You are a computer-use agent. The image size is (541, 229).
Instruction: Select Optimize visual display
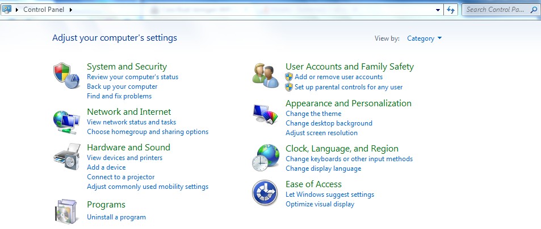pyautogui.click(x=320, y=204)
